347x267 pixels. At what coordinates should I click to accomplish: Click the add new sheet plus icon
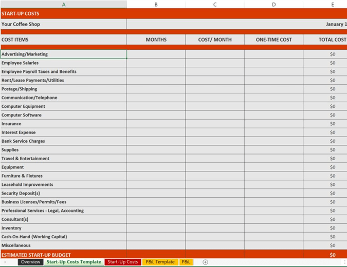click(205, 262)
